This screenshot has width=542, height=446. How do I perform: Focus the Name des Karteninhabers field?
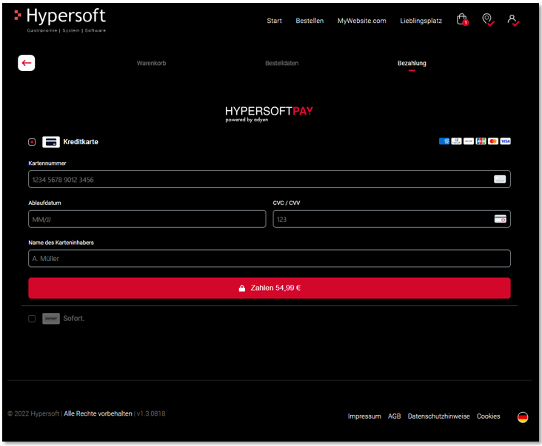tap(270, 259)
